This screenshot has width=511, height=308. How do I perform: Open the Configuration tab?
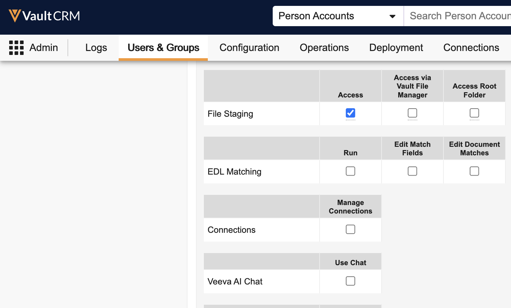pyautogui.click(x=249, y=48)
